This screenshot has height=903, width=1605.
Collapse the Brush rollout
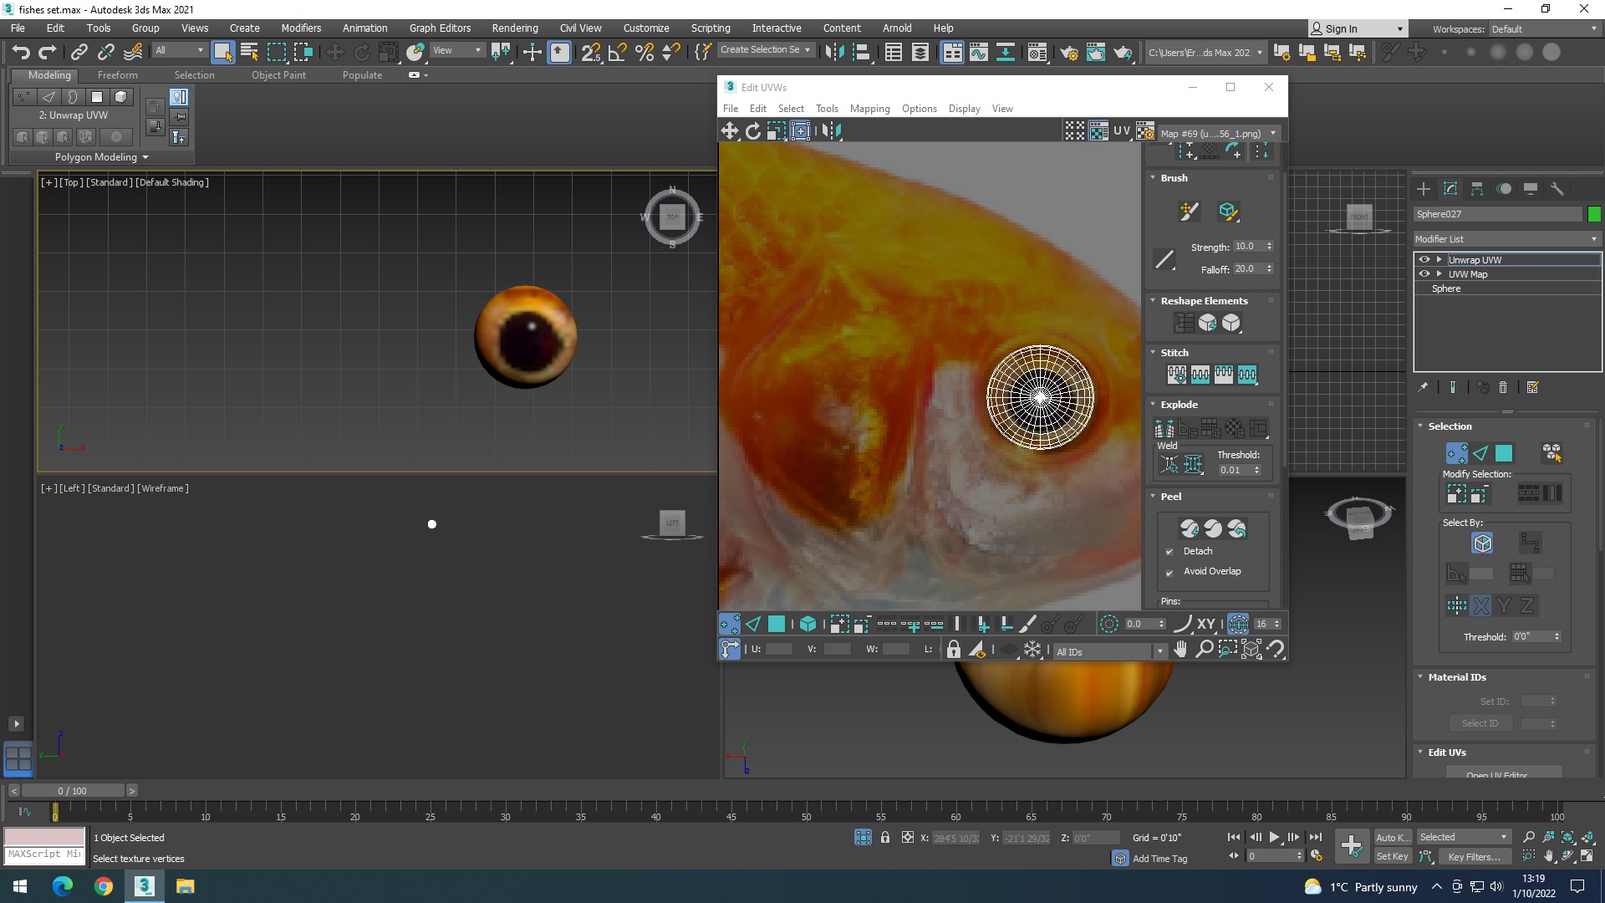1153,177
